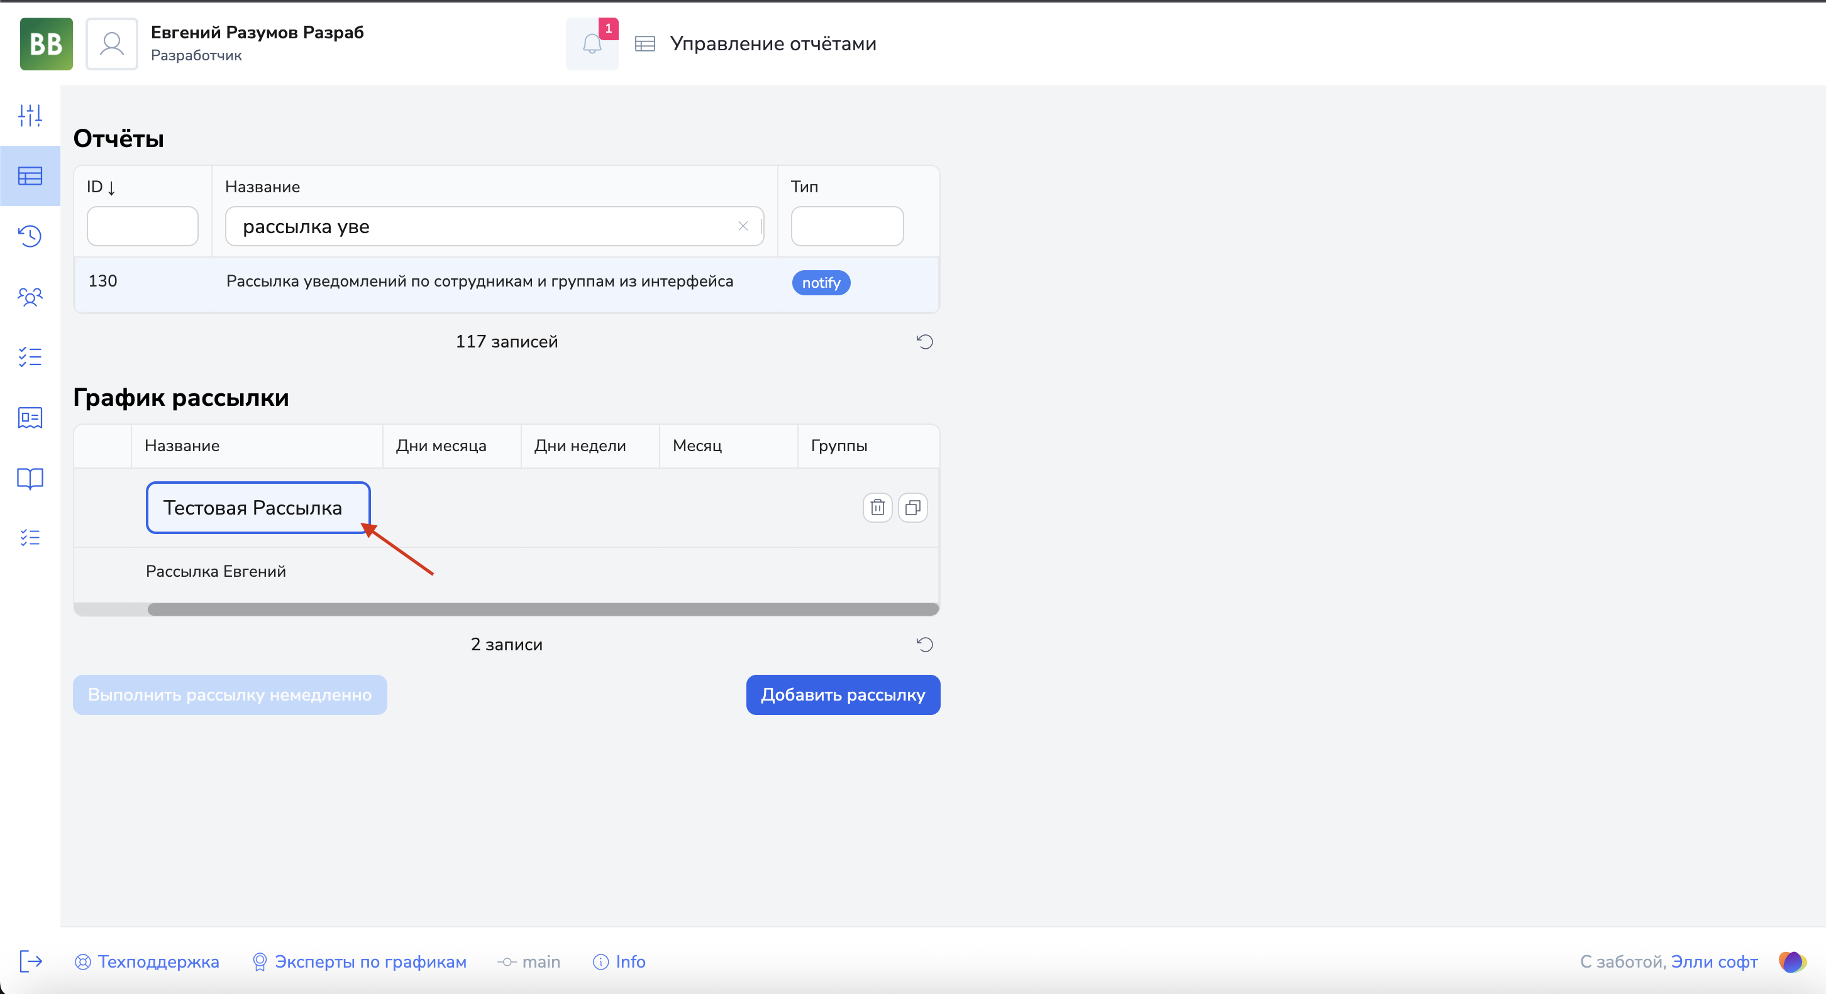Open the newspaper-style sidebar menu item

pyautogui.click(x=30, y=417)
